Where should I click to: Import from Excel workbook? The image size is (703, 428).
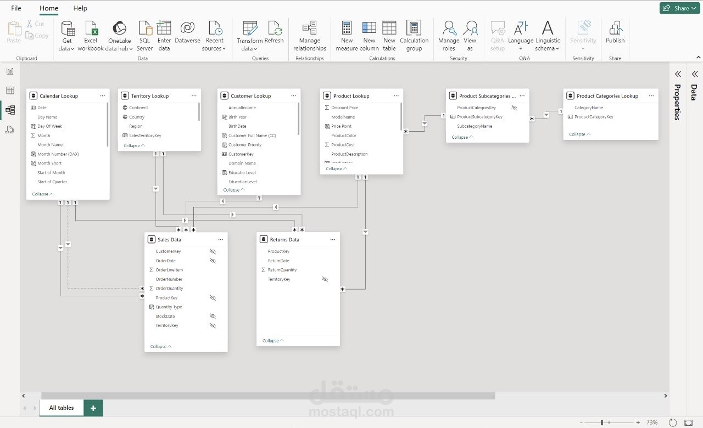[91, 36]
